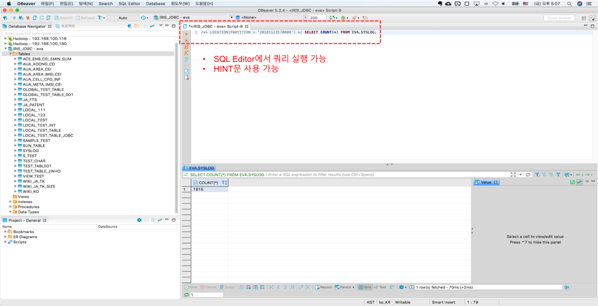Toggle link with editor in Database Navigator

pos(152,26)
